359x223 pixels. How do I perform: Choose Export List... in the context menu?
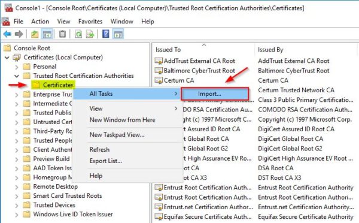coord(127,161)
